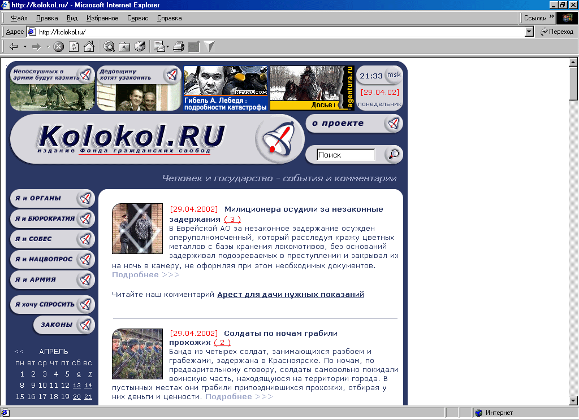Click bell icon next to 'о проекте'
The image size is (579, 420).
(x=393, y=124)
